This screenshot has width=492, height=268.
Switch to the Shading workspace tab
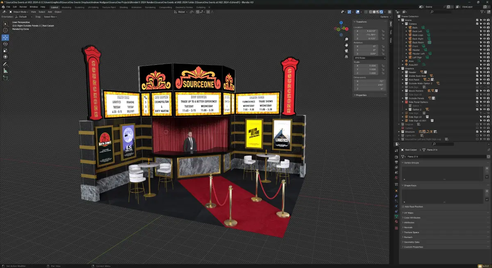point(123,7)
